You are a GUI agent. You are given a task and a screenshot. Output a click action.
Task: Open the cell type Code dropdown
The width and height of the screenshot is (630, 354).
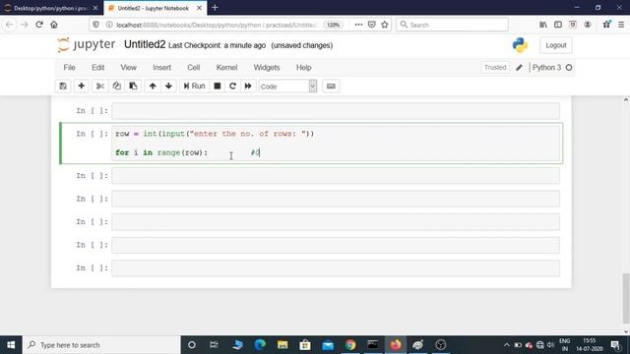[x=287, y=87]
